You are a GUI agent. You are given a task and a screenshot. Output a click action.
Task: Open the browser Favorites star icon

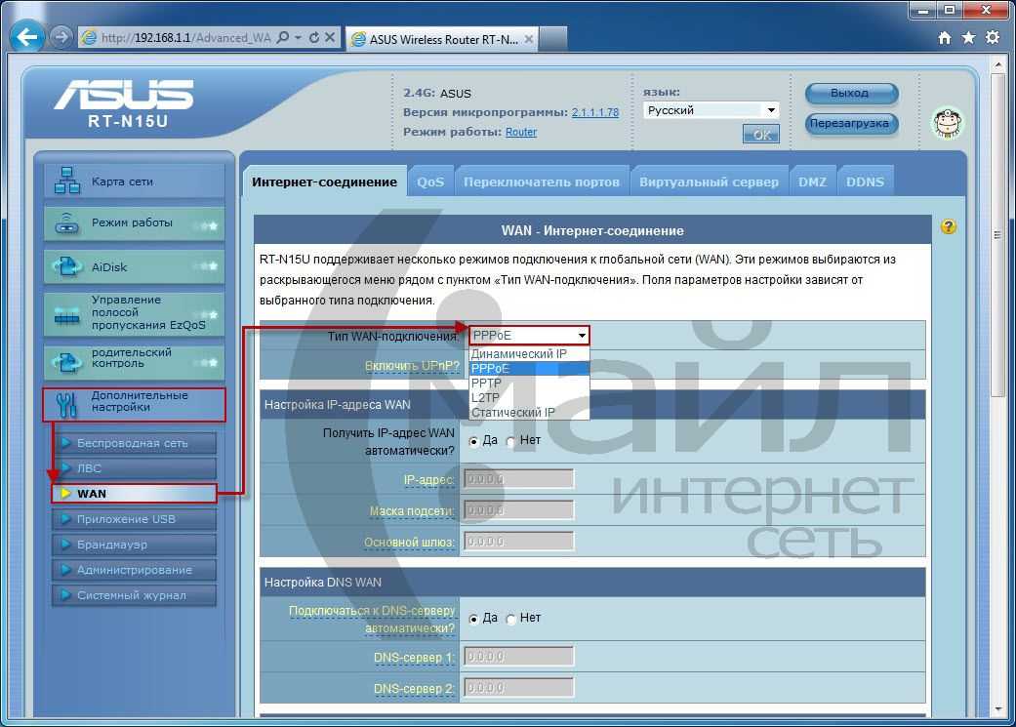pos(968,38)
